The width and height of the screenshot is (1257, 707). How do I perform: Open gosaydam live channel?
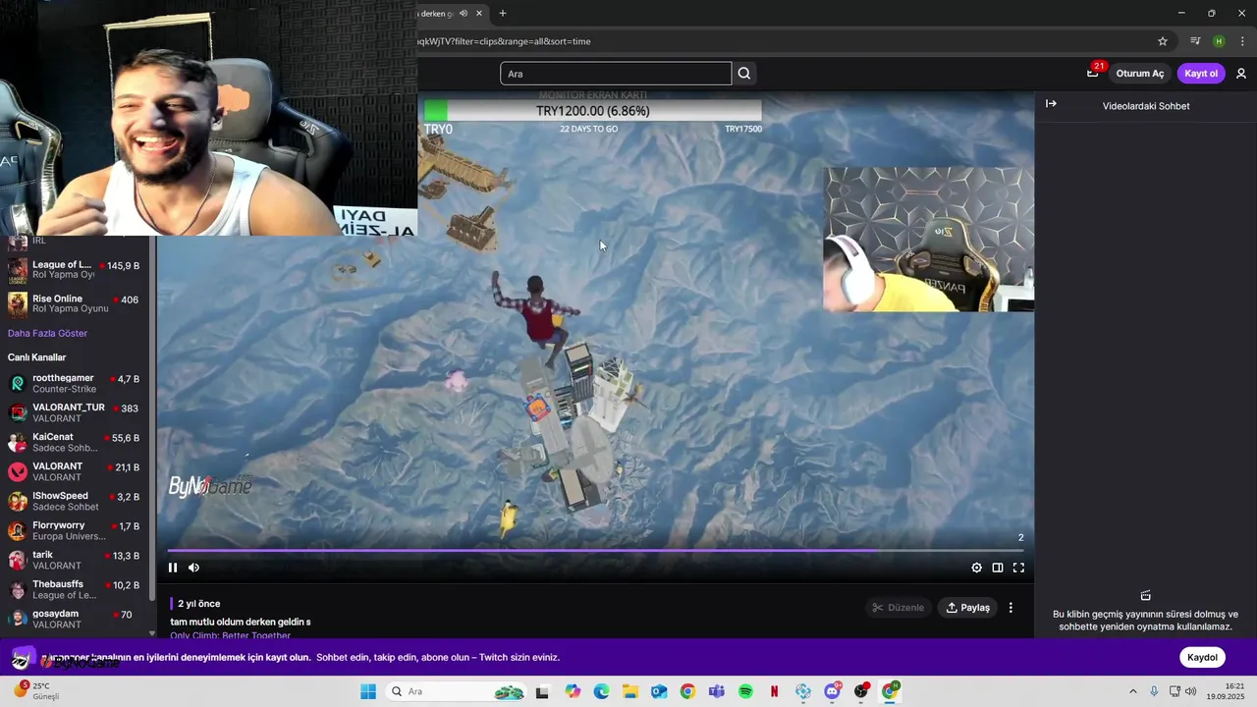click(75, 619)
